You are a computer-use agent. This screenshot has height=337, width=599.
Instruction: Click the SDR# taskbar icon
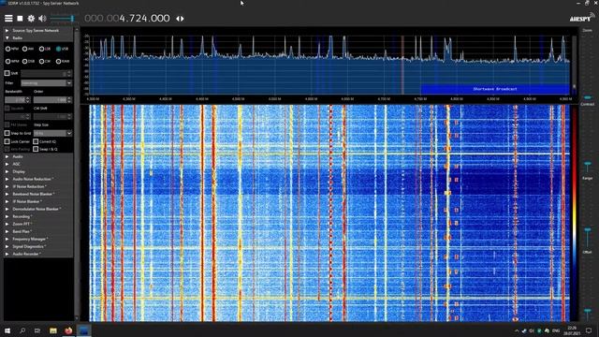[x=83, y=330]
